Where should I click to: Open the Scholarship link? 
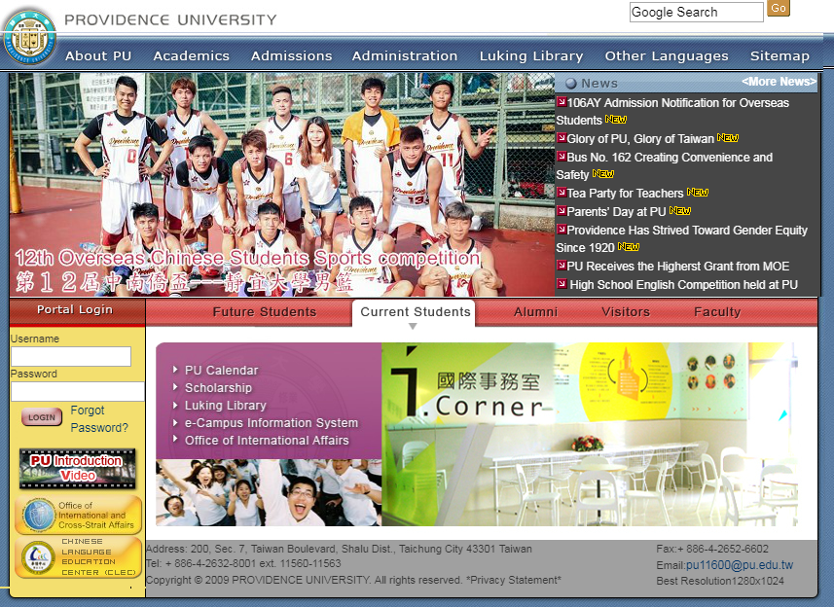(x=218, y=388)
